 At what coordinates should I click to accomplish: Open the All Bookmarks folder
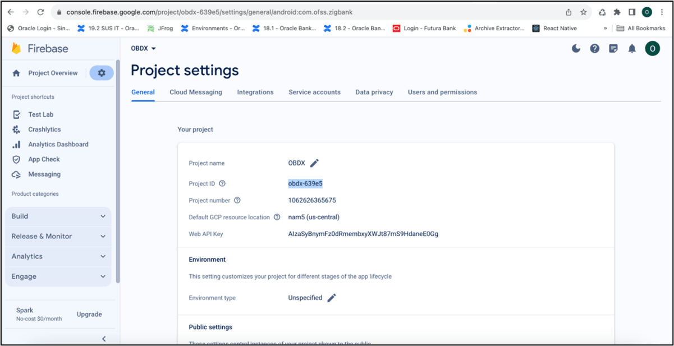[641, 28]
